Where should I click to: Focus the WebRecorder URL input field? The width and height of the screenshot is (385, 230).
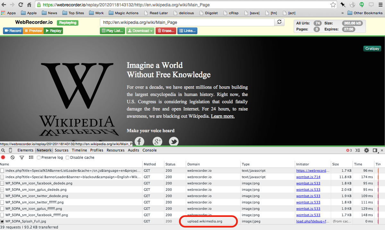[187, 22]
